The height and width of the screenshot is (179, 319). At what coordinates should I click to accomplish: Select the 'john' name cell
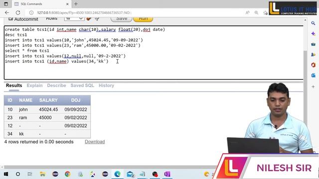point(23,109)
